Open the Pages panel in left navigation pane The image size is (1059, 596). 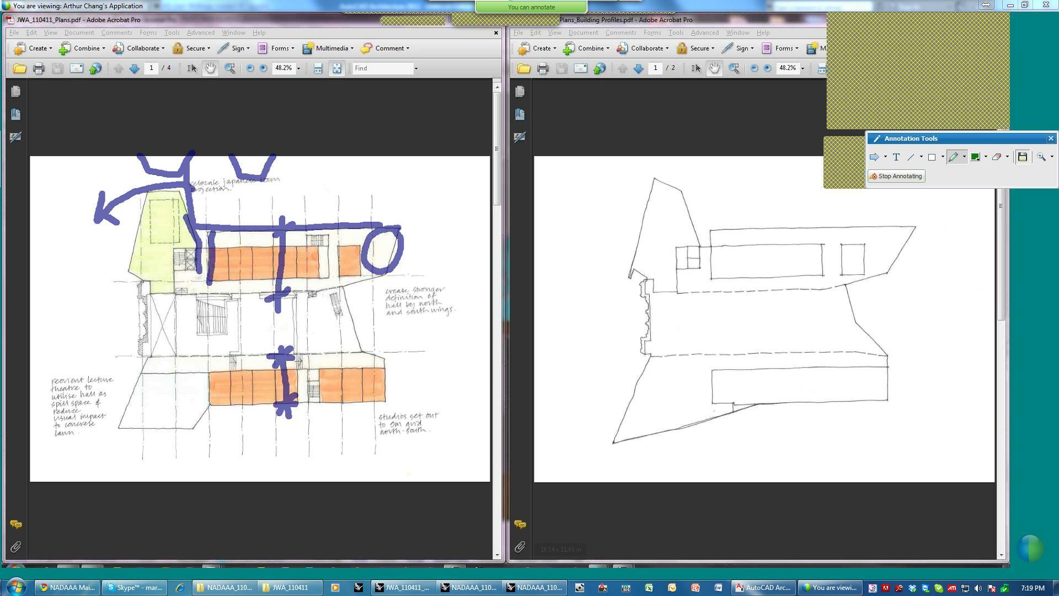pos(15,91)
